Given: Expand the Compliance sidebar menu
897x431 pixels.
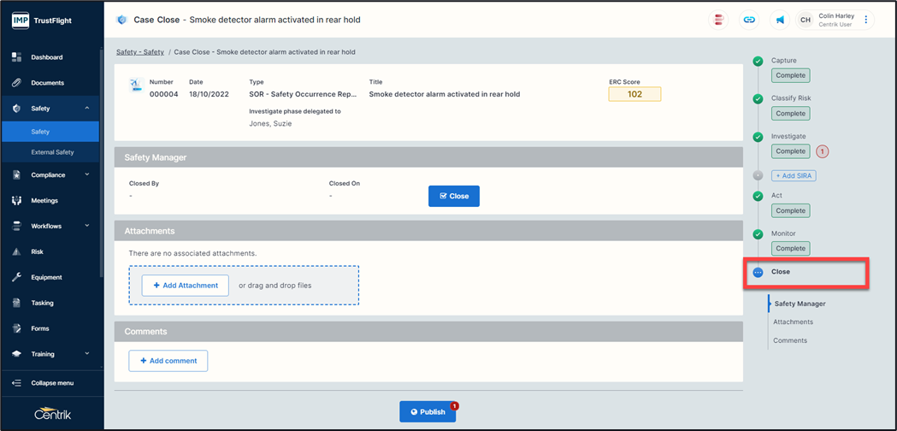Looking at the screenshot, I should [86, 175].
